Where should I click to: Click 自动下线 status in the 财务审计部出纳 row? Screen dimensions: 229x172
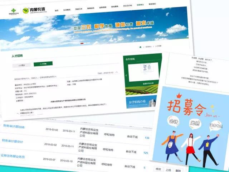(x=132, y=137)
